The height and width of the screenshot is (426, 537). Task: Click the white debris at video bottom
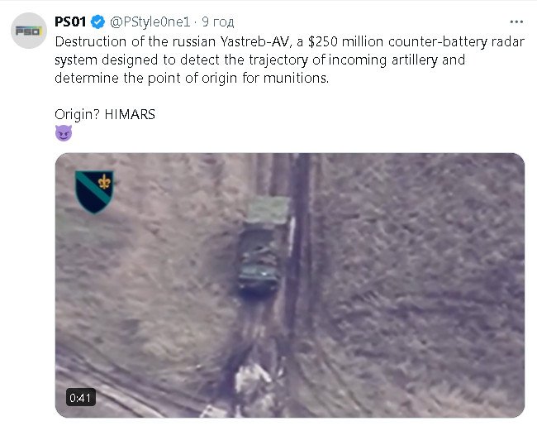click(x=253, y=377)
